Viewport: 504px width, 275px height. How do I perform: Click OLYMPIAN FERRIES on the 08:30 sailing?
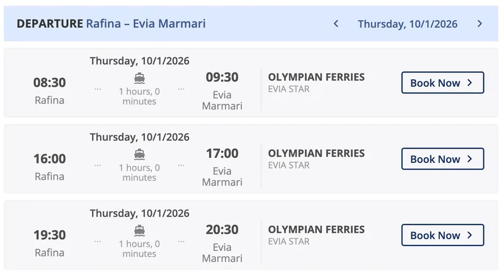(x=316, y=77)
